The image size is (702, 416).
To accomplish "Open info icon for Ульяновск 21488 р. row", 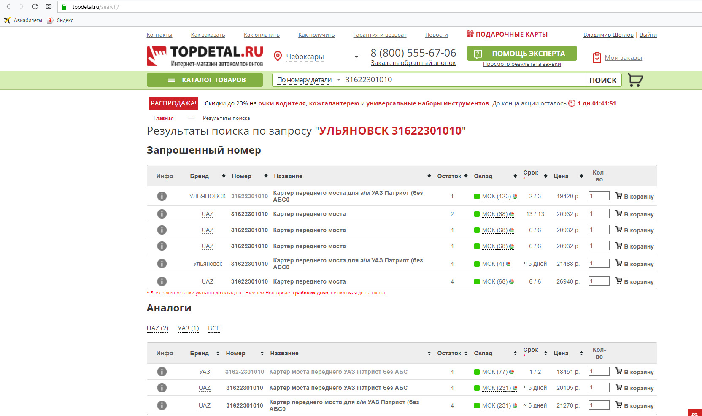I will [162, 264].
